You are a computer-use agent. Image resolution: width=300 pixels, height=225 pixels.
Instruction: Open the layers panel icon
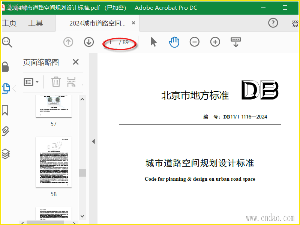(x=6, y=154)
